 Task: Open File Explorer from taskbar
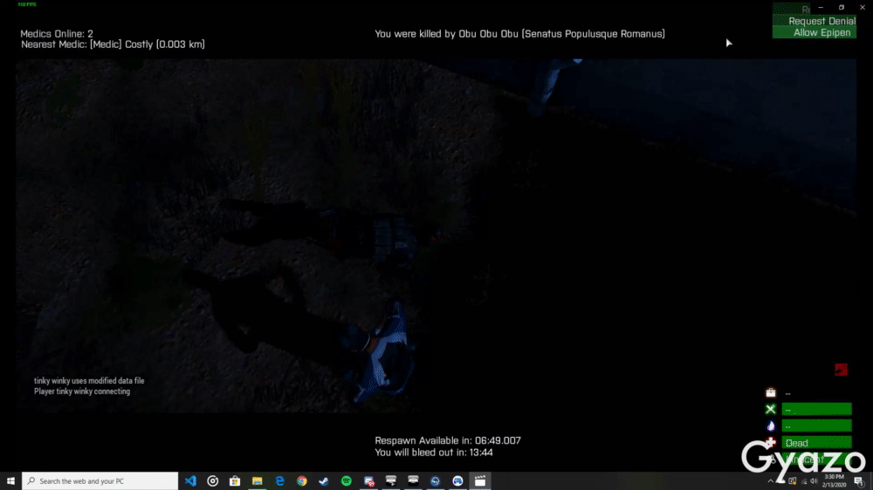pyautogui.click(x=258, y=481)
